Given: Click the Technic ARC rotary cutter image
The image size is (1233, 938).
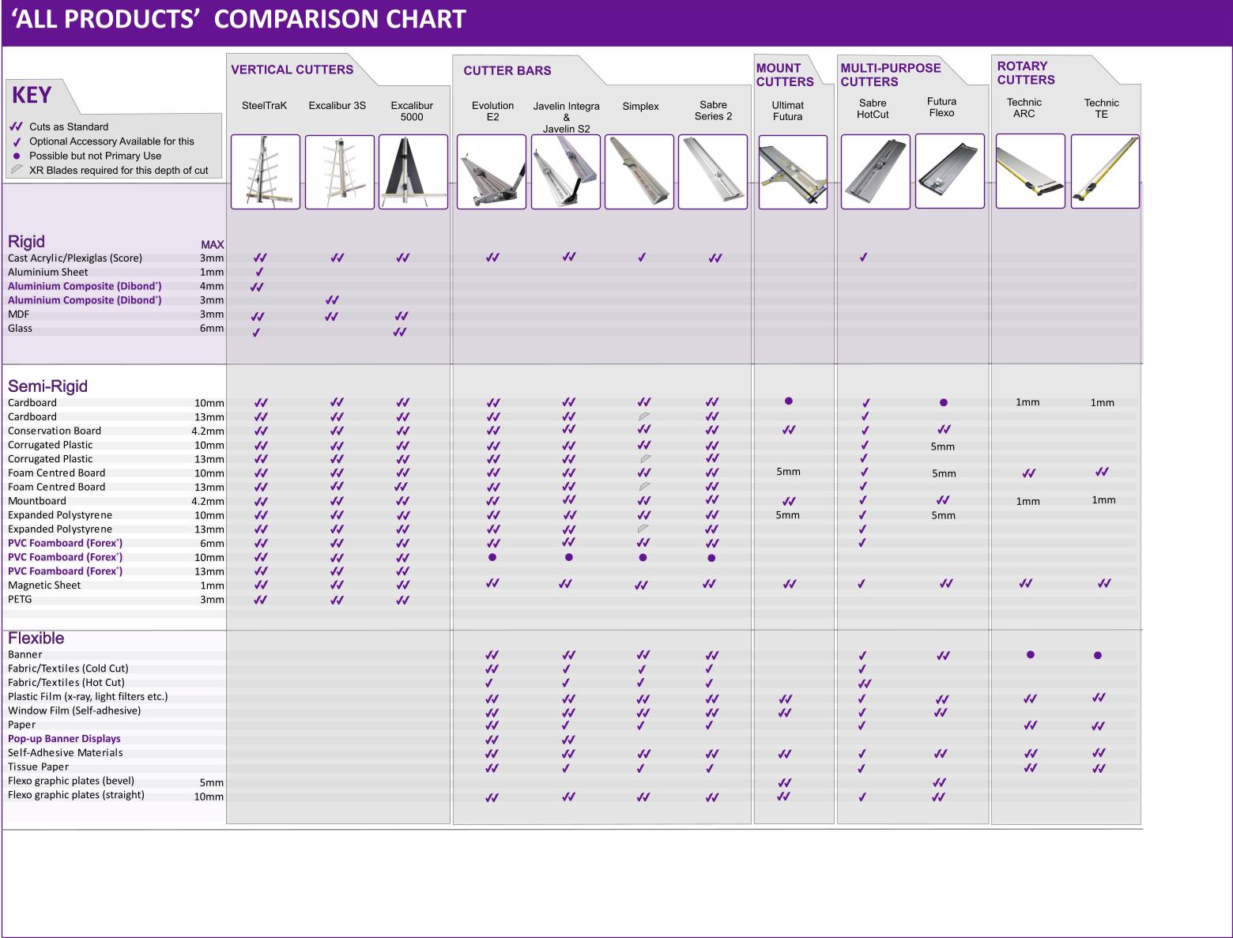Looking at the screenshot, I should (x=1031, y=171).
